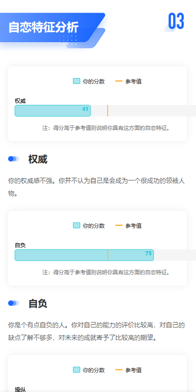The width and height of the screenshot is (196, 392).
Task: Click the cyan 你的分数 swatch in 操纵 chart
Action: pos(77,370)
